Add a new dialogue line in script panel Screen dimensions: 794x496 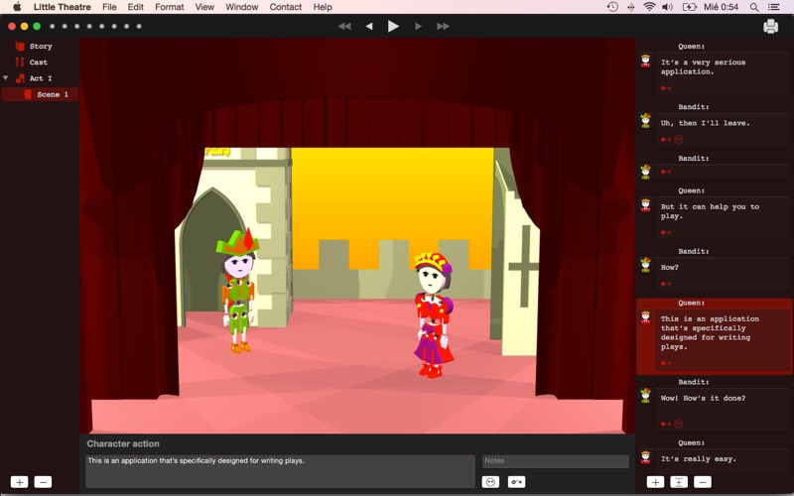655,482
